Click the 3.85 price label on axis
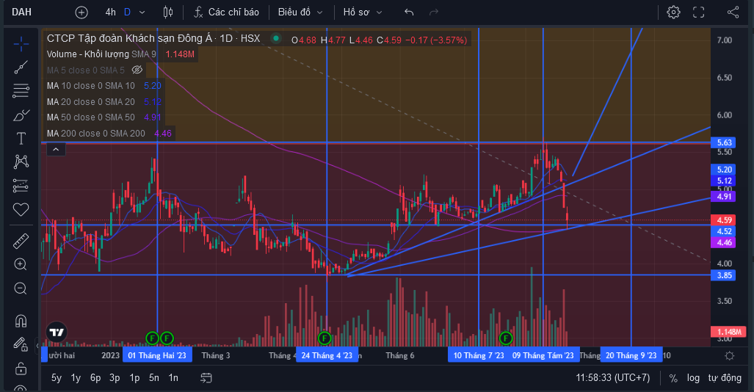The image size is (754, 392). click(x=724, y=275)
